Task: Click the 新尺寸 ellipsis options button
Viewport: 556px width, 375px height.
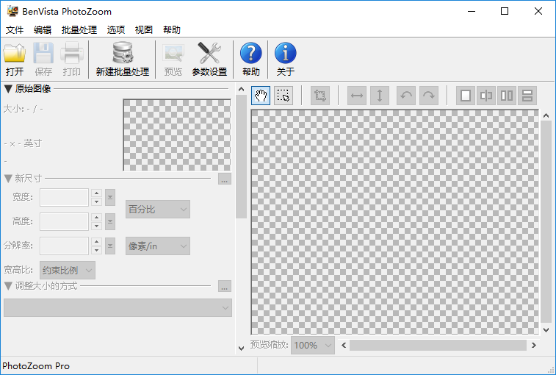Action: tap(225, 179)
